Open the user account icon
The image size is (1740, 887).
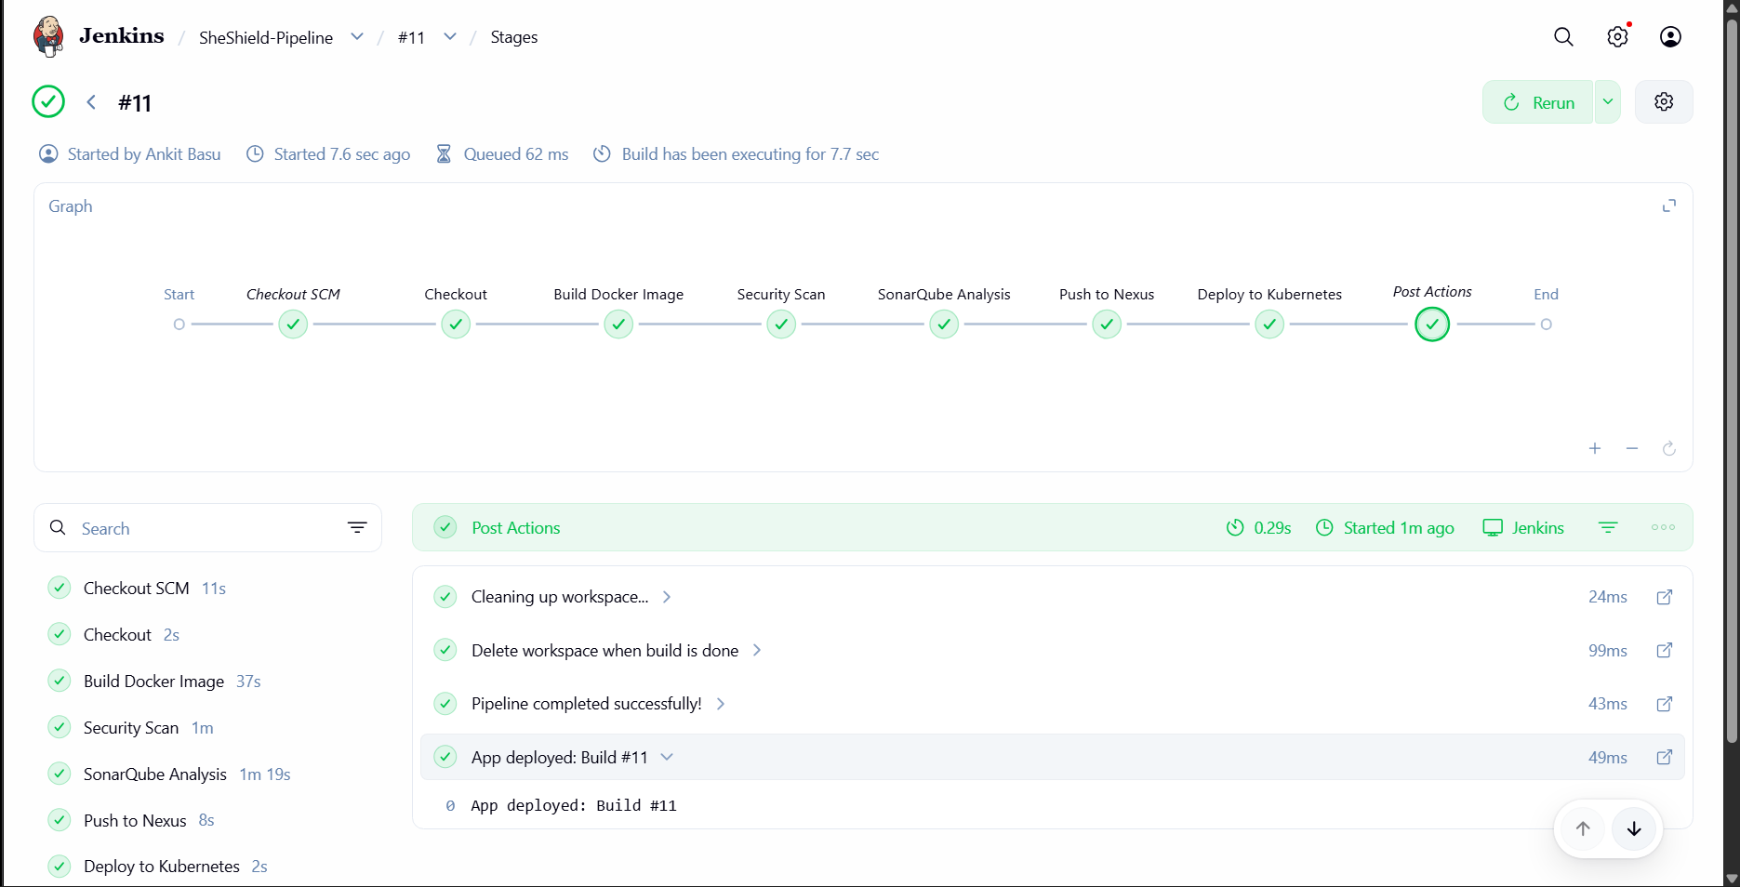coord(1670,37)
